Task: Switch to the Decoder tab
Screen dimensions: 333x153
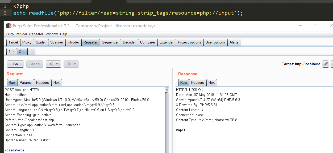Action: tap(129, 42)
